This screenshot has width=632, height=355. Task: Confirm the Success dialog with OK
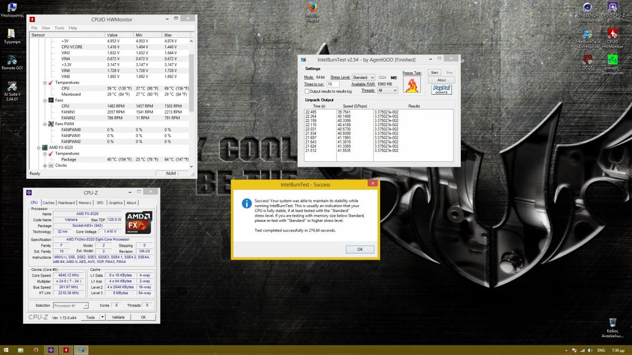360,249
